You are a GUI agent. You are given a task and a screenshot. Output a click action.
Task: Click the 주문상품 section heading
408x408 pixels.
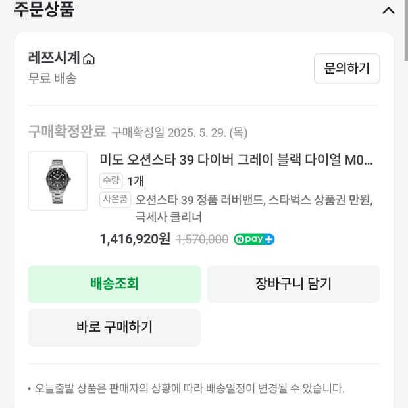pyautogui.click(x=44, y=10)
